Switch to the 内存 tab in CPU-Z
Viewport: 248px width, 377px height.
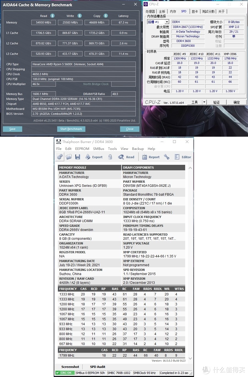click(x=173, y=12)
